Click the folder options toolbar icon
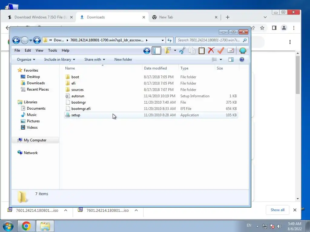310x232 pixels. tap(168, 51)
